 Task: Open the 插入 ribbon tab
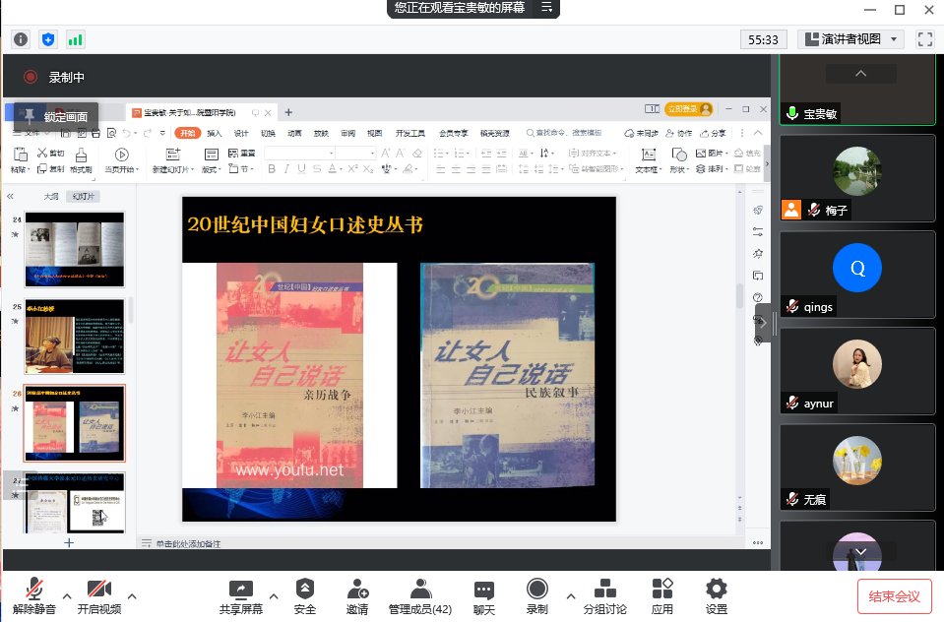(x=215, y=133)
